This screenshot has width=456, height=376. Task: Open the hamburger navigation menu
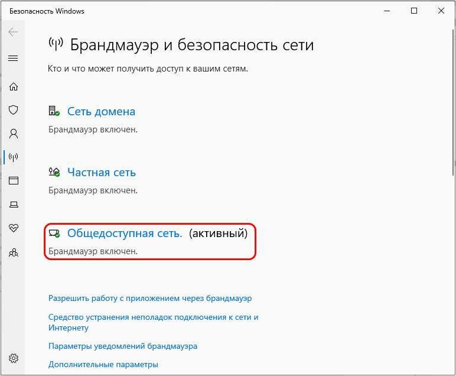point(13,58)
